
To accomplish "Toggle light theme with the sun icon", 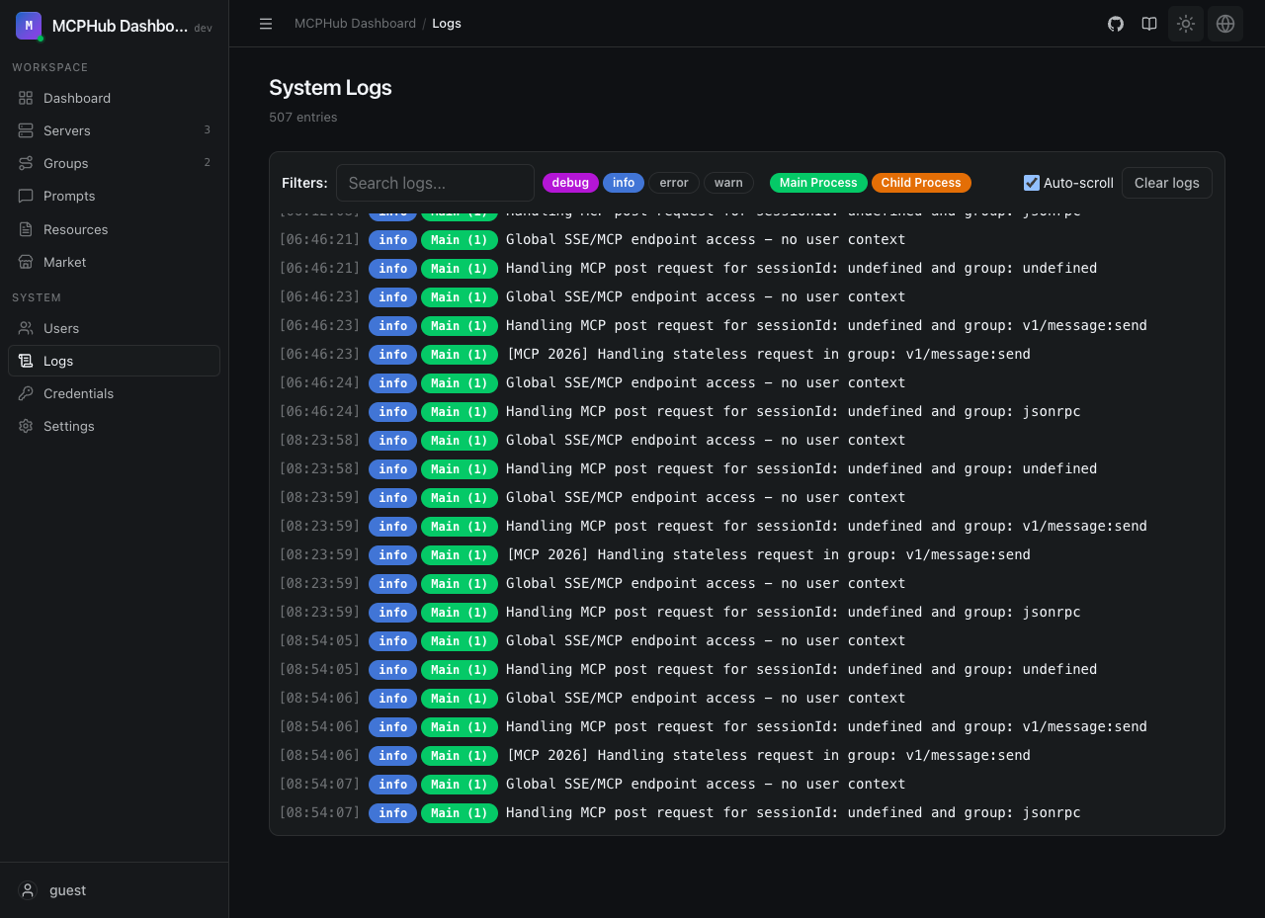I will (1186, 24).
